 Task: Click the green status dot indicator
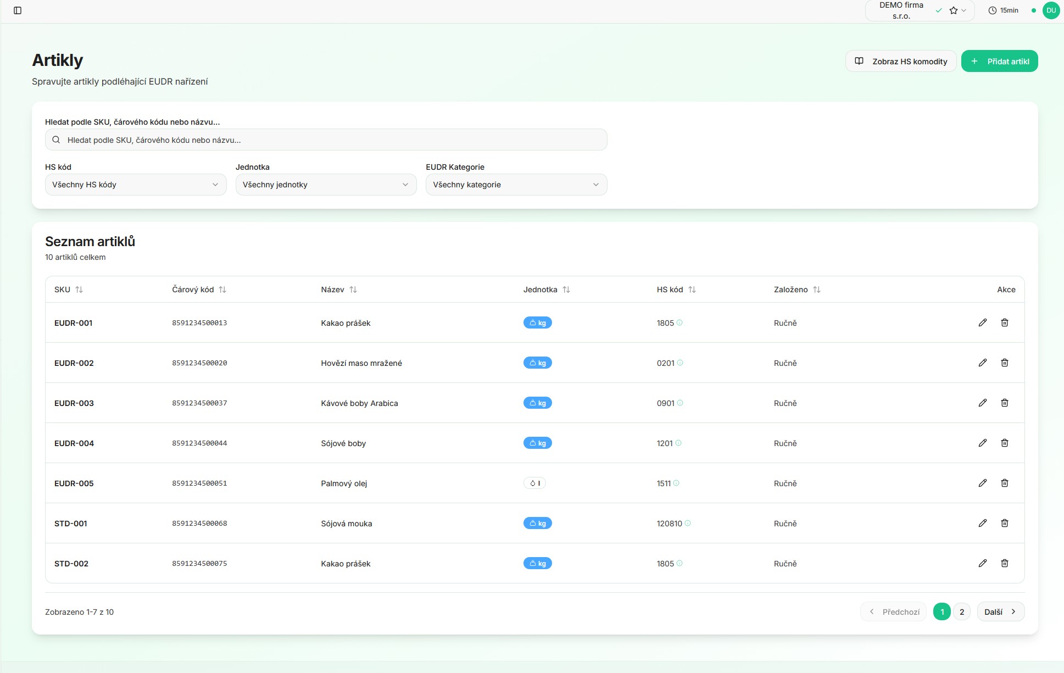coord(1033,10)
